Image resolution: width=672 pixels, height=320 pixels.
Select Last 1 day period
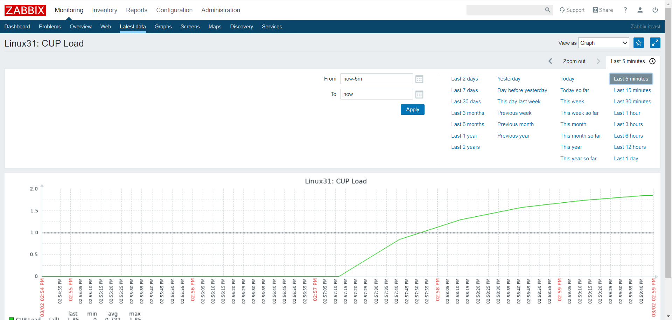click(x=626, y=159)
